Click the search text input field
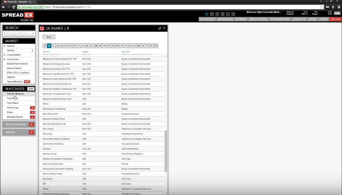The width and height of the screenshot is (342, 195). tap(19, 33)
